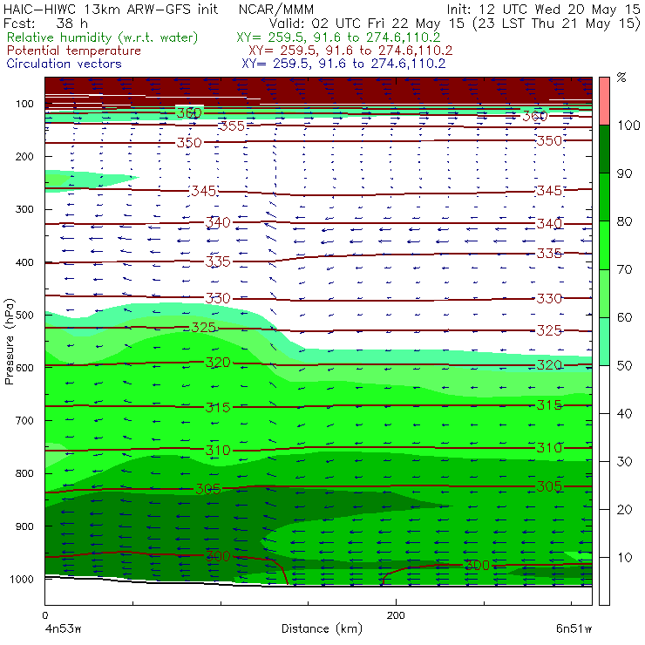The height and width of the screenshot is (645, 645).
Task: Click the '80' colorbar label
Action: coord(624,221)
